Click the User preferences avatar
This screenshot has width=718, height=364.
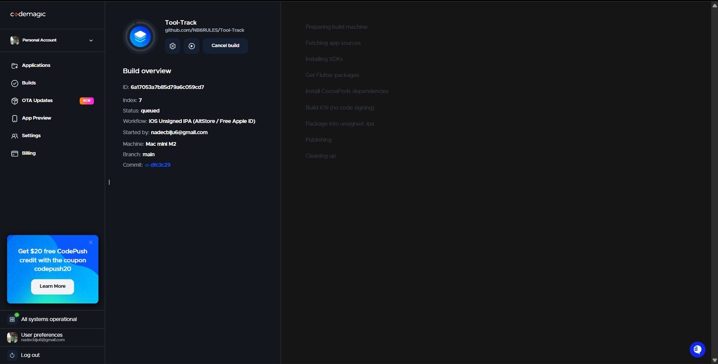pos(12,337)
